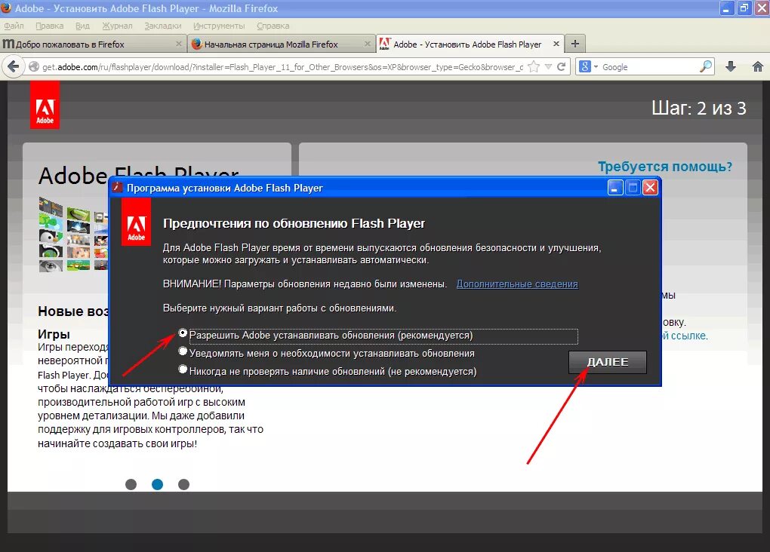Image resolution: width=770 pixels, height=552 pixels.
Task: Click the search magnifier icon
Action: (x=706, y=66)
